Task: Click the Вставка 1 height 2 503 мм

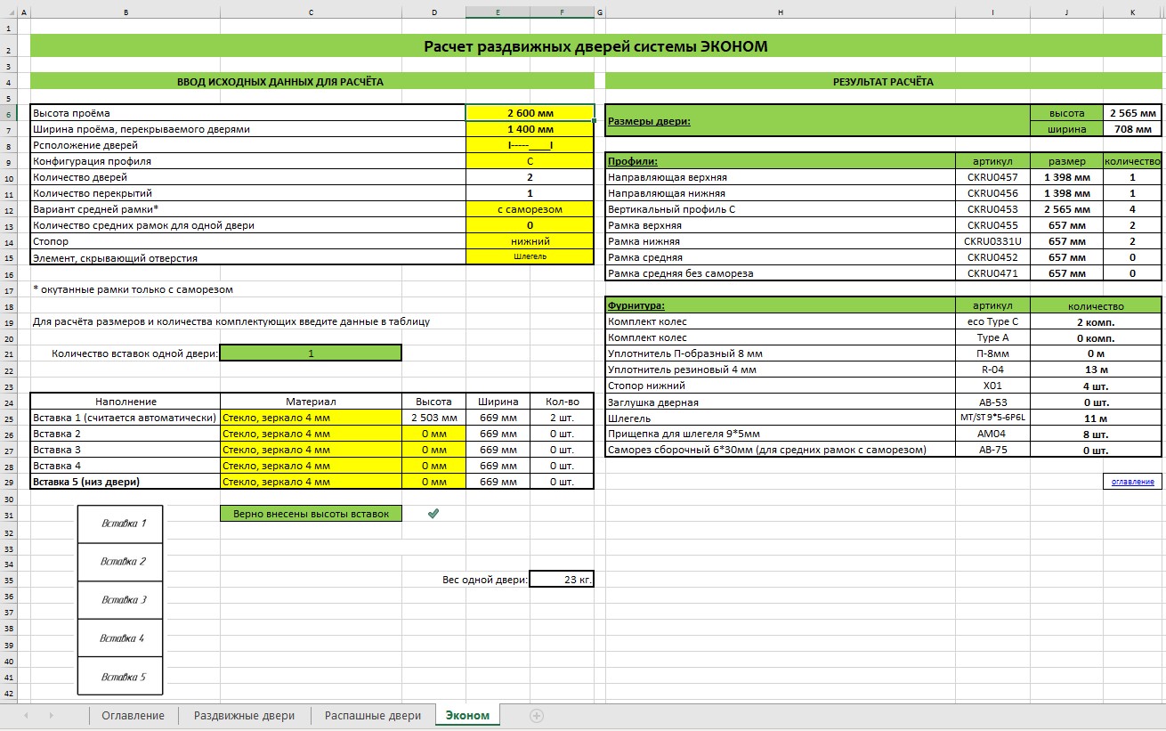Action: point(433,418)
